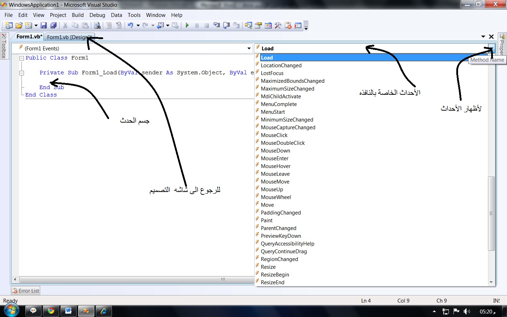Open Microsoft Word from the taskbar
507x317 pixels.
[68, 311]
